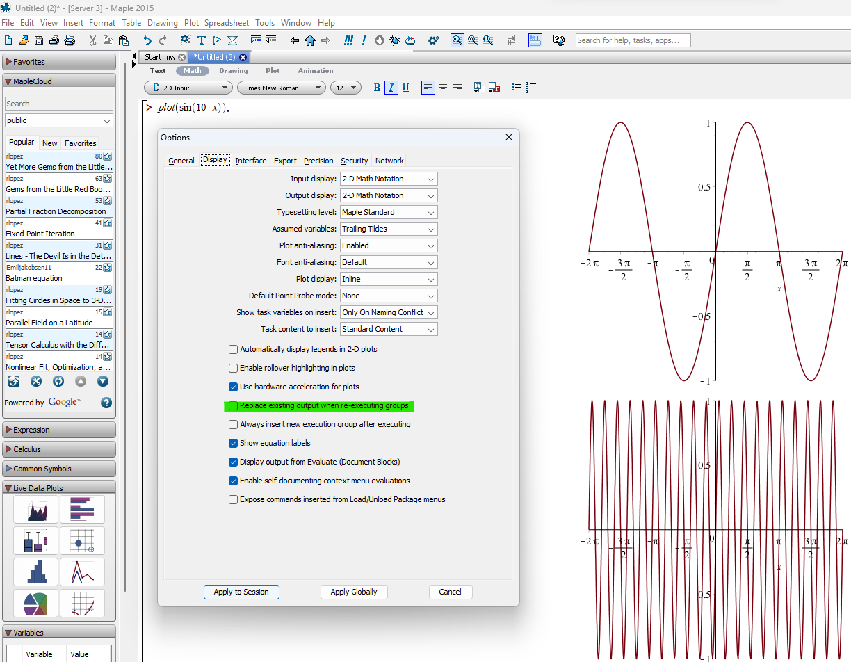Toggle Always insert new execution group after executing
This screenshot has height=662, width=851.
234,424
